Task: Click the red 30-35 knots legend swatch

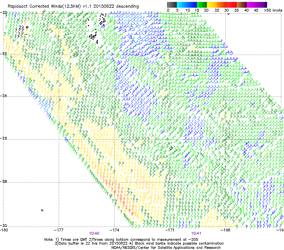Action: tap(232, 5)
